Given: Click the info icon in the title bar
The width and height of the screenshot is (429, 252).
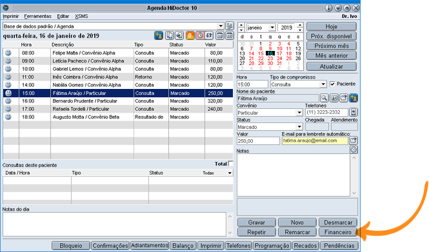Looking at the screenshot, I should tap(328, 8).
